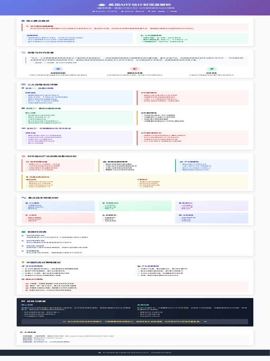270x361 pixels.
Task: Click the robot icon beside the page title
Action: point(102,5)
